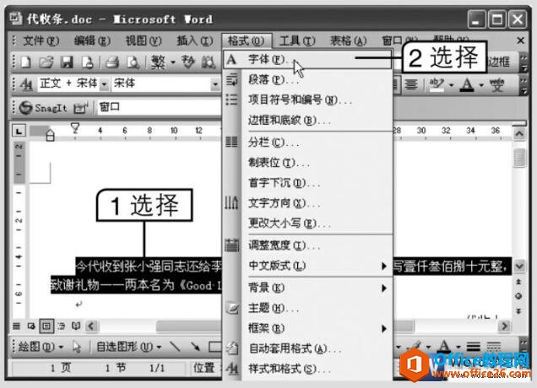
Task: Click the Drawing toolbar font color icon
Action: point(444,347)
